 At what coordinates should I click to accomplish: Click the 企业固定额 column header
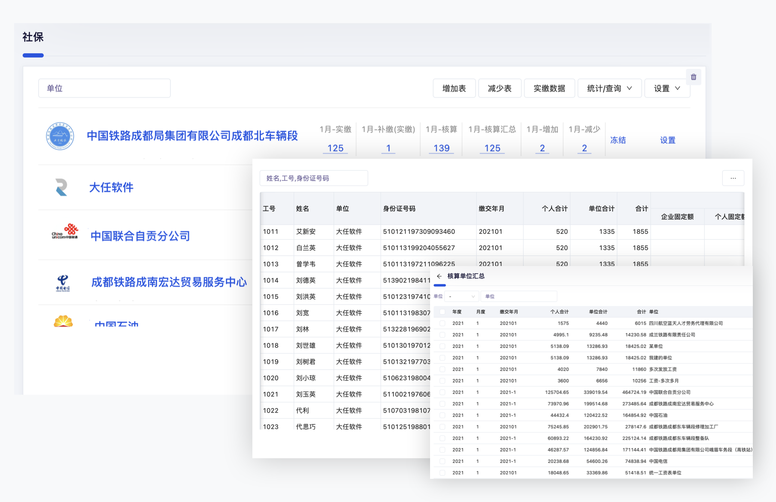point(677,217)
